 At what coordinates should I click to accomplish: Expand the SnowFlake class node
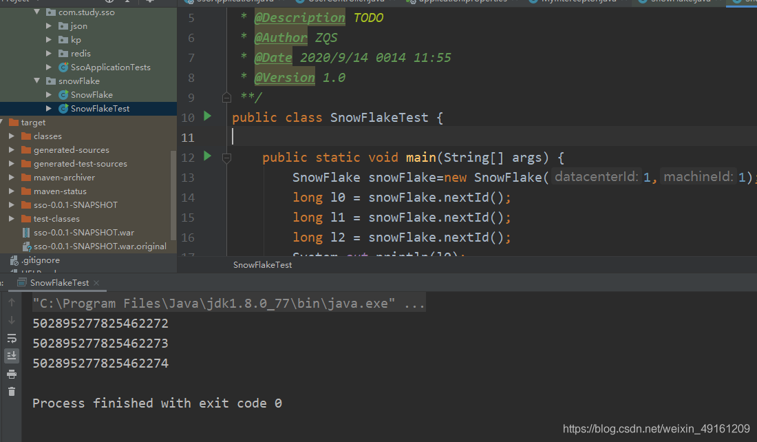pyautogui.click(x=49, y=95)
